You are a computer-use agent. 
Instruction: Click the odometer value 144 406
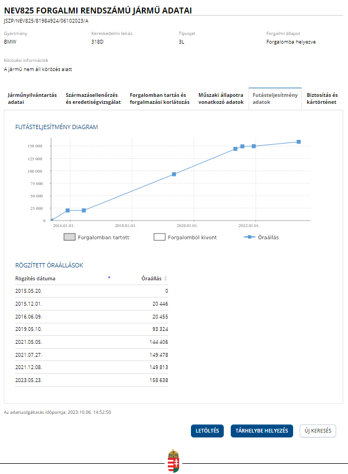pos(159,342)
